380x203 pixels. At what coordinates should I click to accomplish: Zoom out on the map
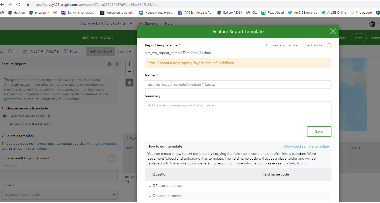(129, 72)
